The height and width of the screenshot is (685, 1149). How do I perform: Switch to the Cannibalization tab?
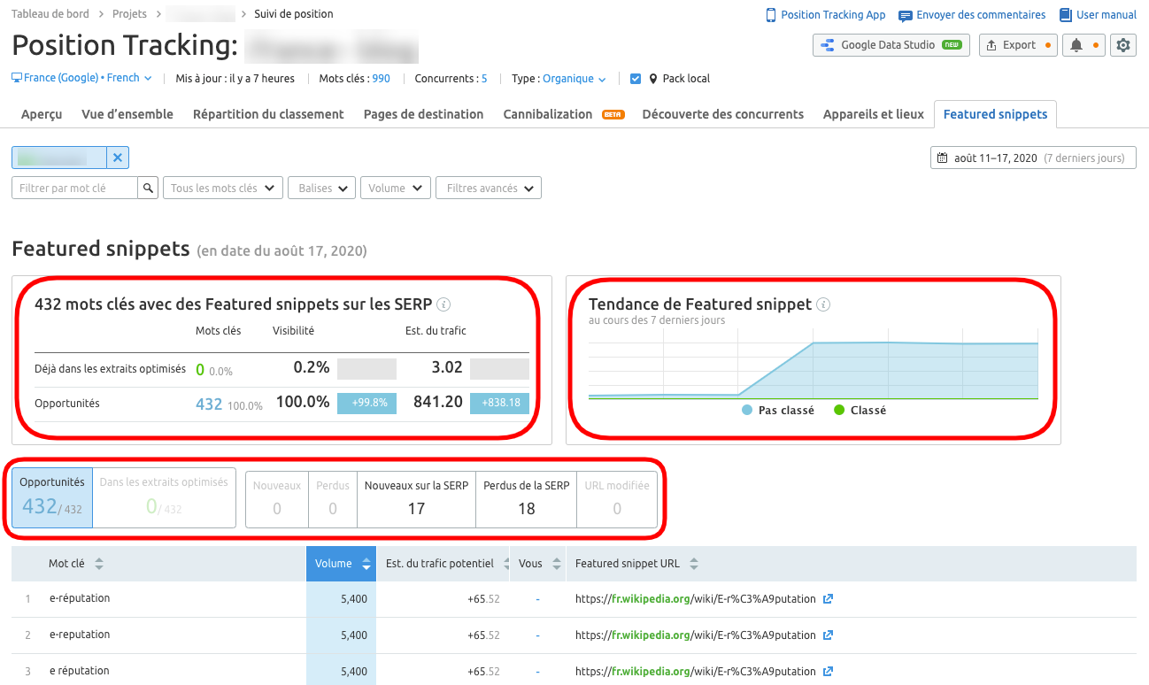[x=547, y=114]
